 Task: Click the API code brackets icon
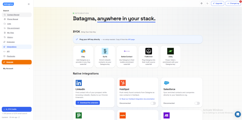click(x=4, y=52)
